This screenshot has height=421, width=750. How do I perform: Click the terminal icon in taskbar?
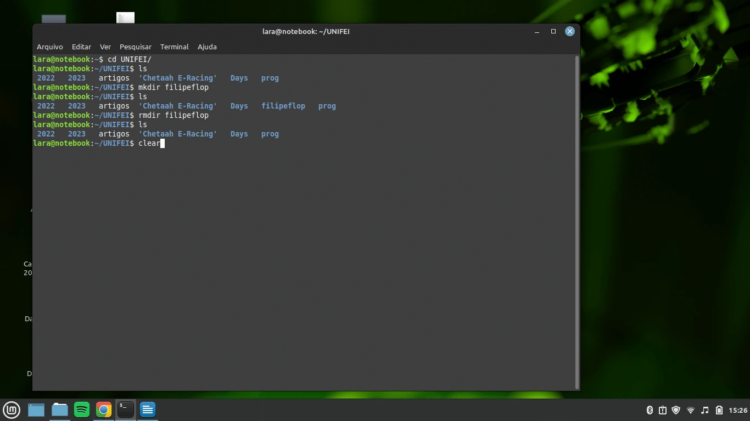click(126, 409)
